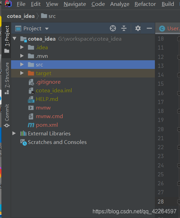Click the mvnw.cmd text file icon
Screen dimensions: 180x218
[31, 116]
